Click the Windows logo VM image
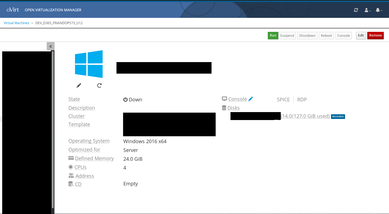 (x=89, y=64)
